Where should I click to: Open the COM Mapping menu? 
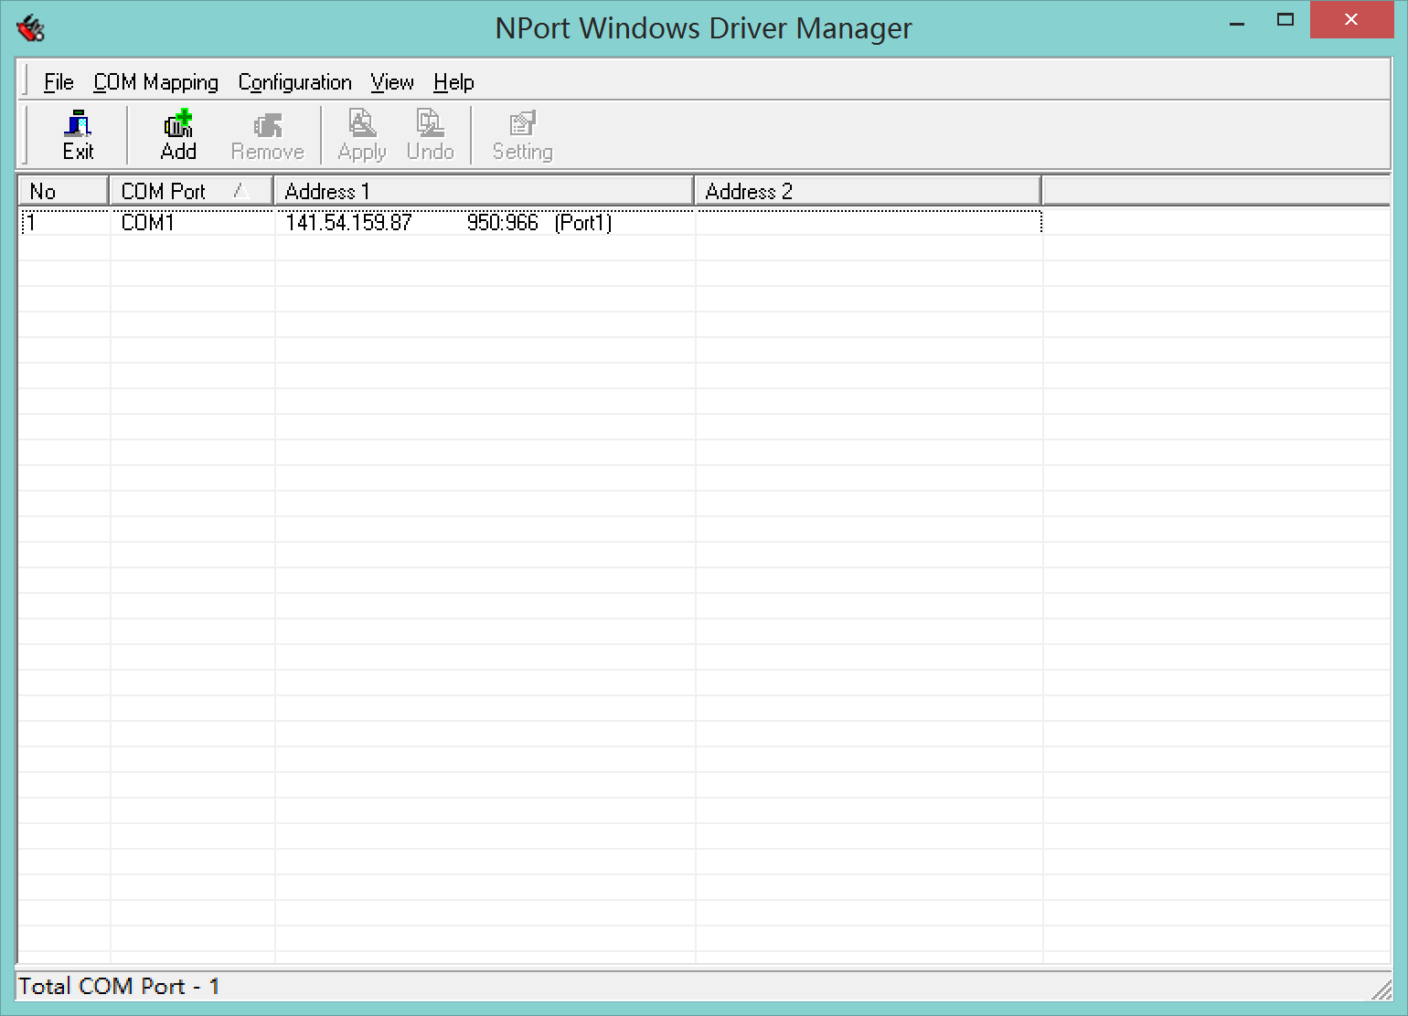tap(155, 82)
